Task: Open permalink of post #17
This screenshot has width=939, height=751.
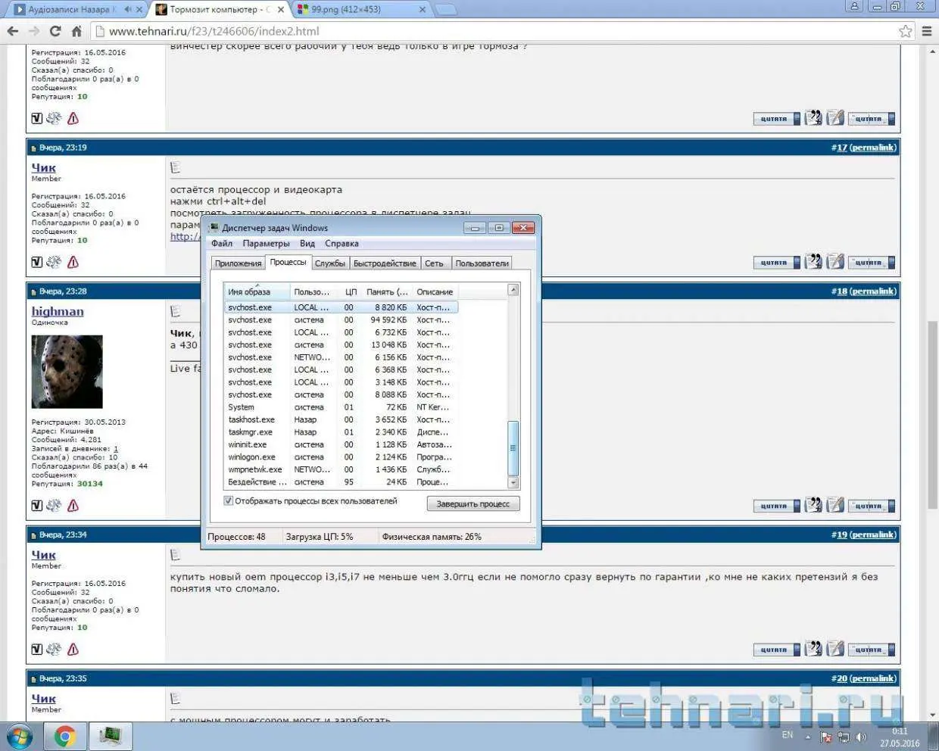Action: coord(873,148)
